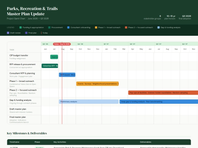Click the Procurement legend color square
This screenshot has width=198, height=148.
(49, 27)
